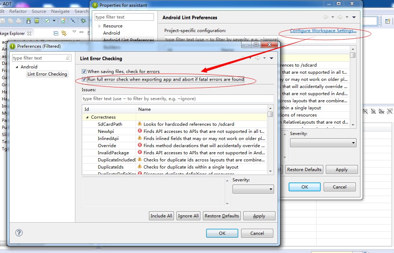
Task: Click Restore Defaults in Properties dialog
Action: [x=304, y=170]
